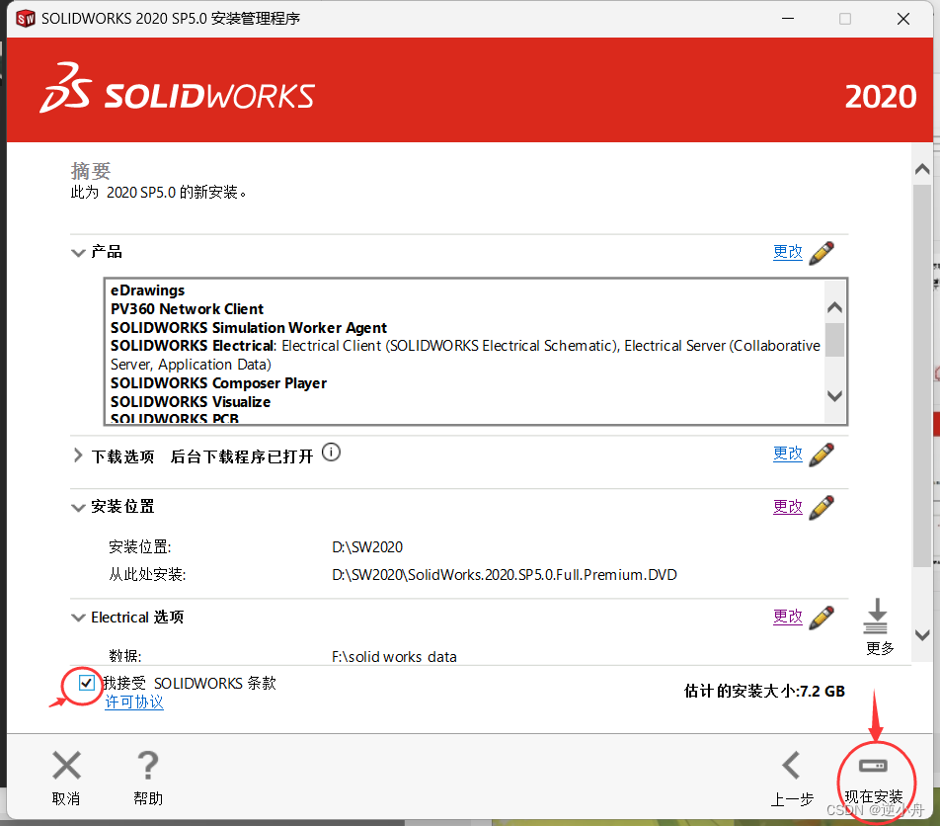
Task: Cancel installation using the 取消 X icon
Action: pyautogui.click(x=66, y=765)
